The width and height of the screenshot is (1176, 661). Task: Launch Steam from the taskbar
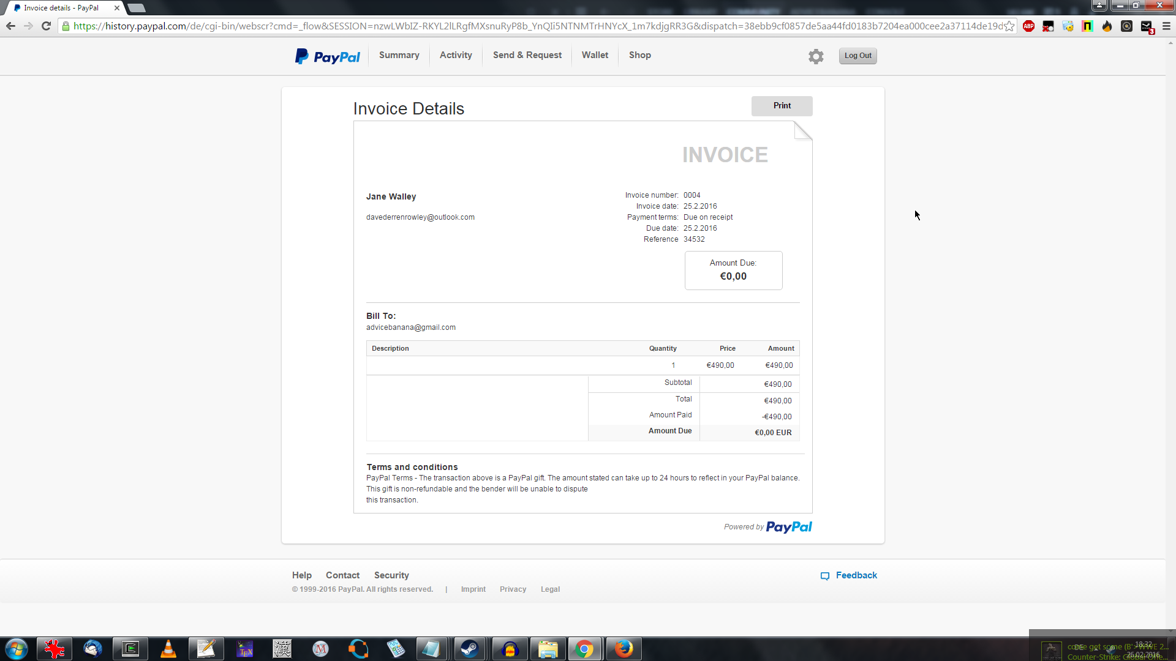click(470, 649)
